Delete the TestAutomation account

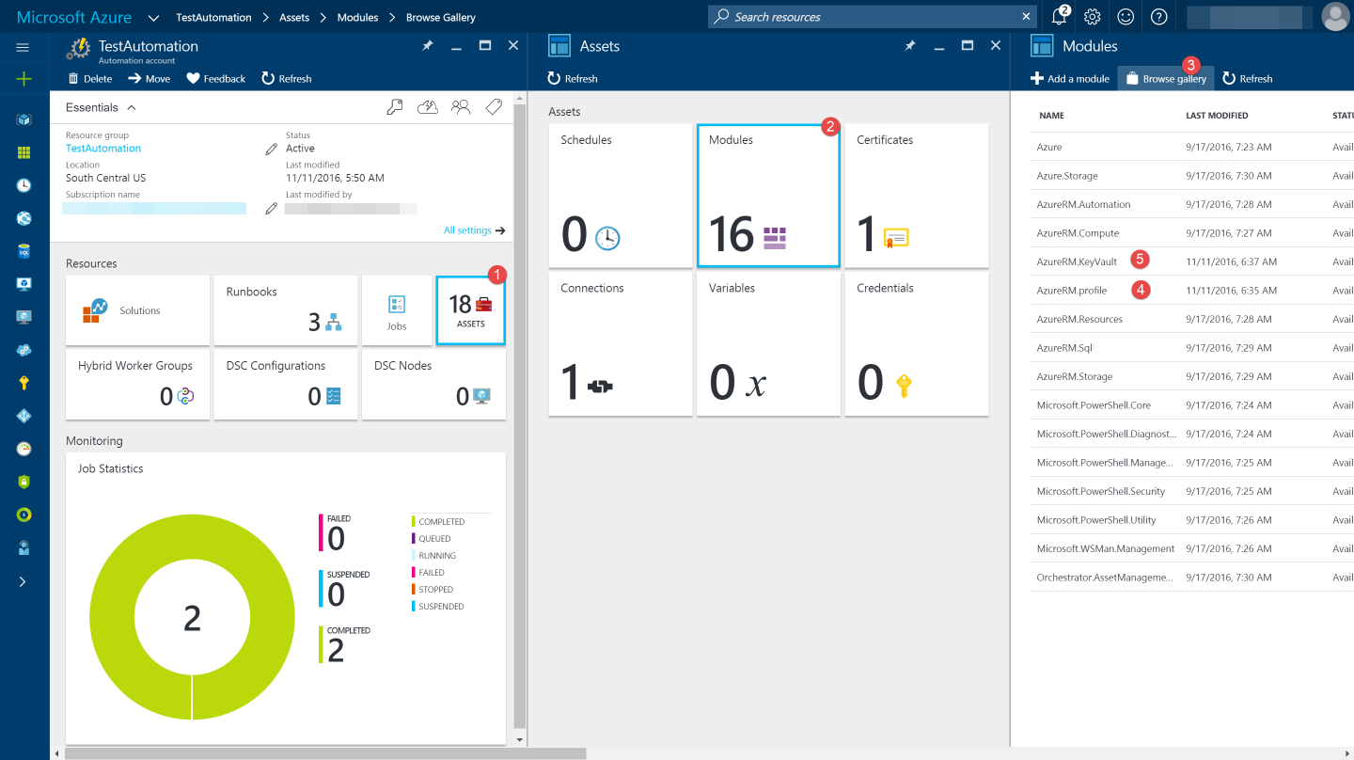tap(90, 79)
